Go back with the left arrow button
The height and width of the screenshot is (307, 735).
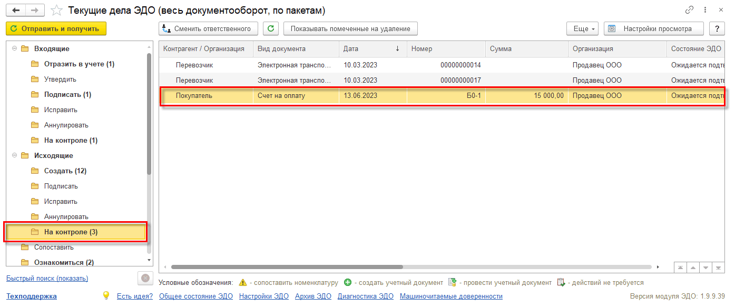(16, 10)
